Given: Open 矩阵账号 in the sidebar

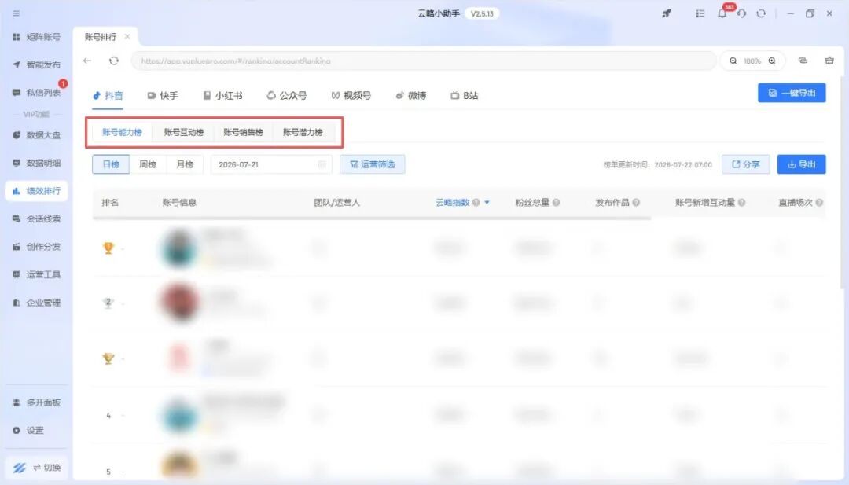Looking at the screenshot, I should tap(36, 37).
